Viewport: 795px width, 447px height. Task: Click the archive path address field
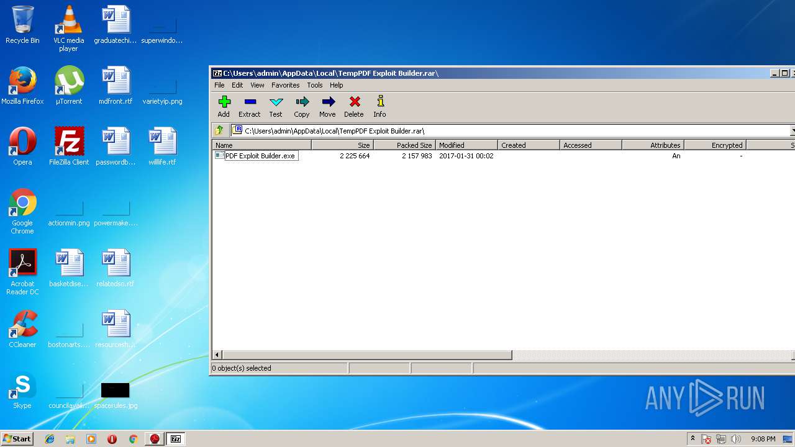(x=511, y=130)
